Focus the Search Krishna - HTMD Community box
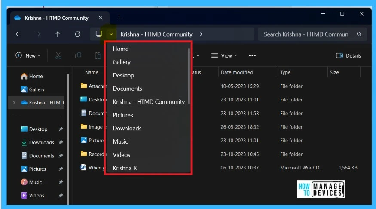The height and width of the screenshot is (209, 376). click(x=312, y=34)
